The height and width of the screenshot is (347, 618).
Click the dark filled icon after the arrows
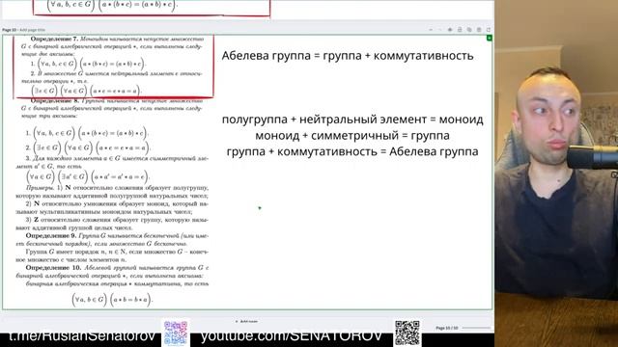450,30
